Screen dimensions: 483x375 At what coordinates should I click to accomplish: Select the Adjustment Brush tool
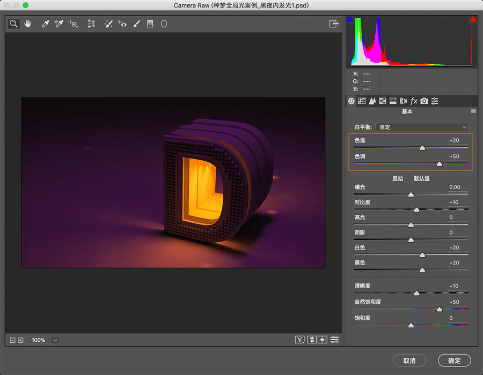pos(136,24)
